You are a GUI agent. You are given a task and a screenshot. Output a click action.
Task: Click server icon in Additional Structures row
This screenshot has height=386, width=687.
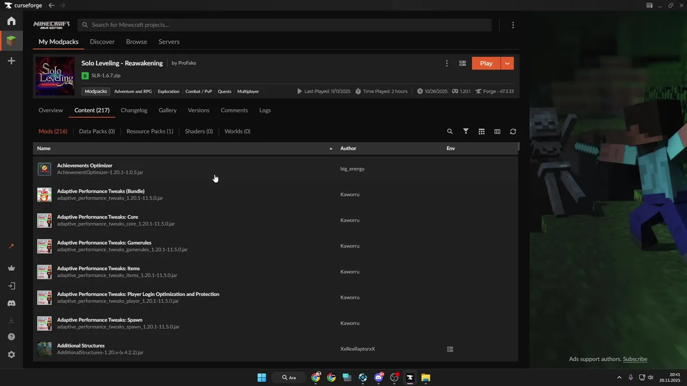click(x=450, y=349)
